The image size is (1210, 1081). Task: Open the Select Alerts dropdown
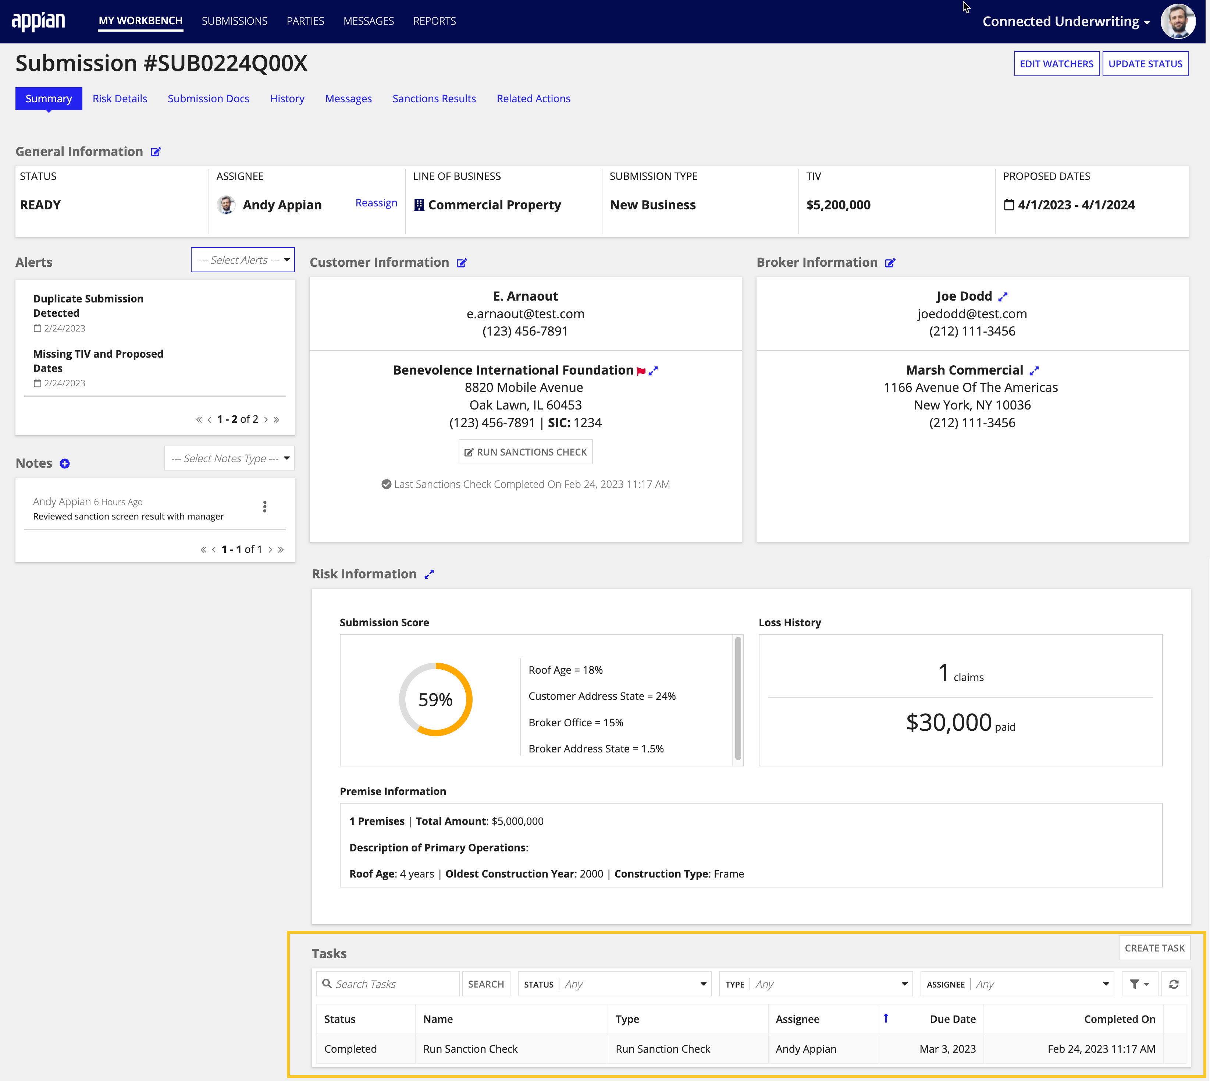click(242, 259)
